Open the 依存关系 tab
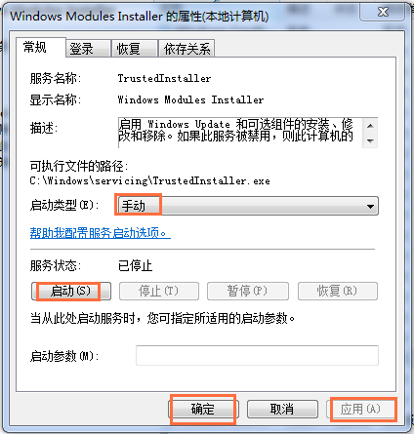This screenshot has height=434, width=414. 186,49
